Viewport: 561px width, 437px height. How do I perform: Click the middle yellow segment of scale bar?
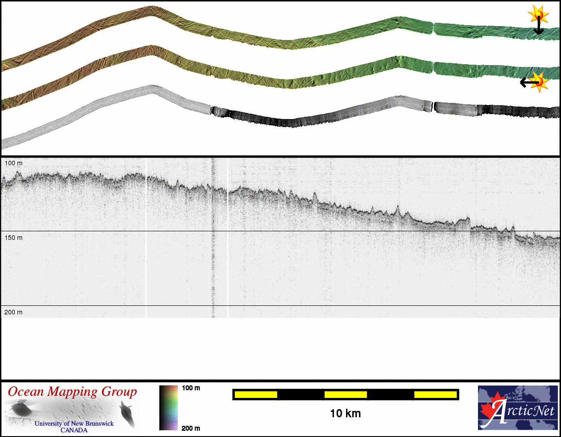coord(346,394)
